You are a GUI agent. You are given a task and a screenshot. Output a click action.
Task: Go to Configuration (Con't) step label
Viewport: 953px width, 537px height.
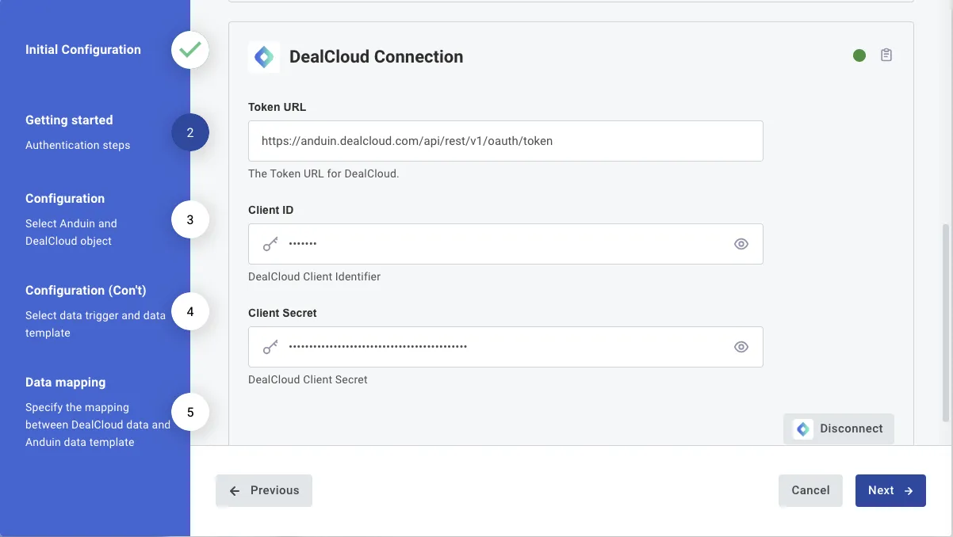(86, 291)
